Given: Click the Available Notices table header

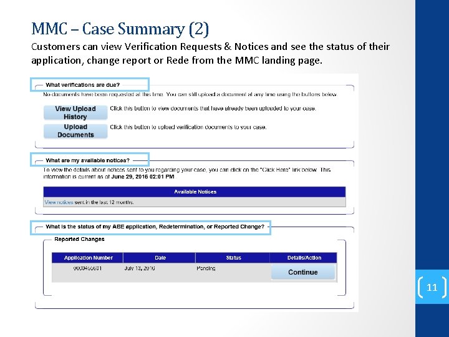Looking at the screenshot, I should click(195, 192).
